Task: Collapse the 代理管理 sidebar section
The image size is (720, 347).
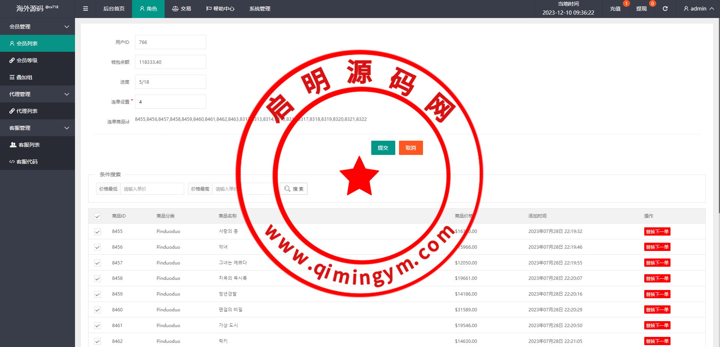Action: pos(37,94)
